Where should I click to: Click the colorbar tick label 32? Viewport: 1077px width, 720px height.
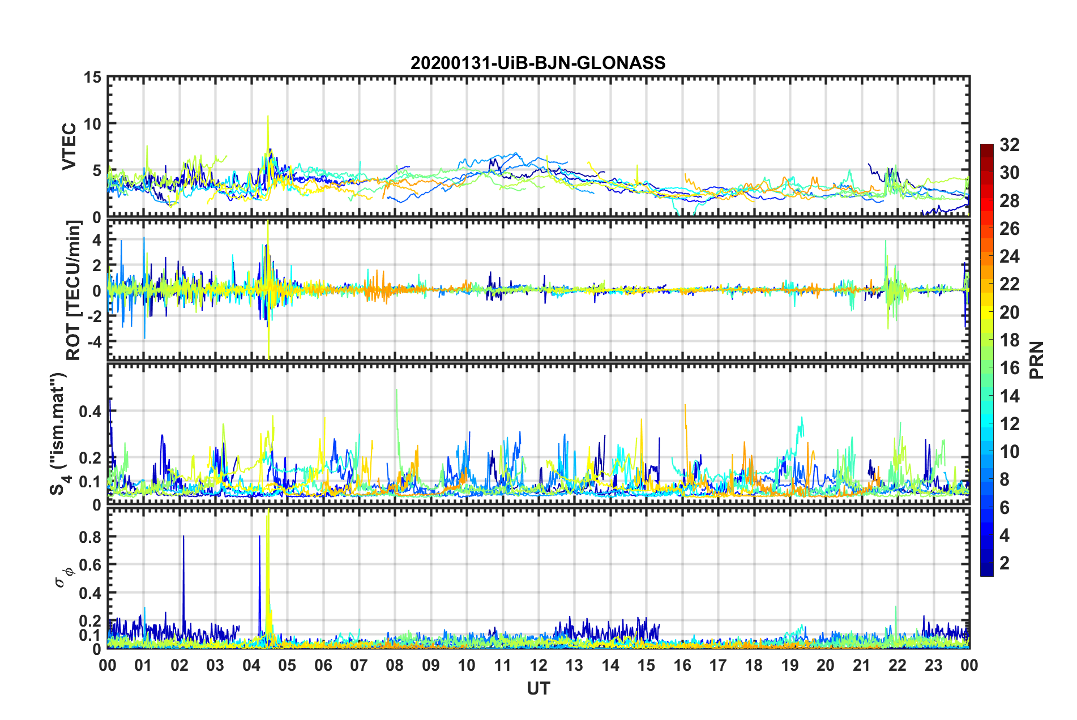coord(1009,145)
